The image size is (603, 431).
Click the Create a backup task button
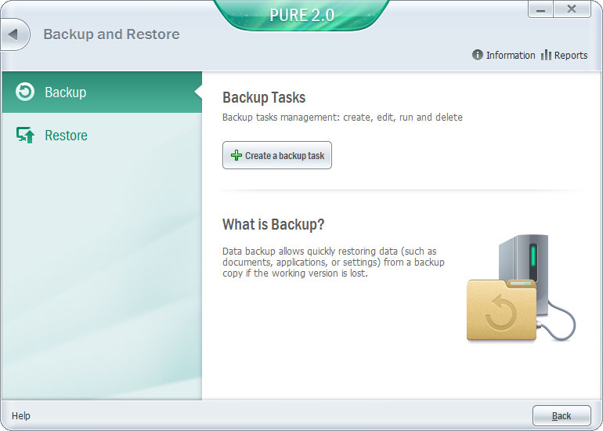pyautogui.click(x=277, y=155)
